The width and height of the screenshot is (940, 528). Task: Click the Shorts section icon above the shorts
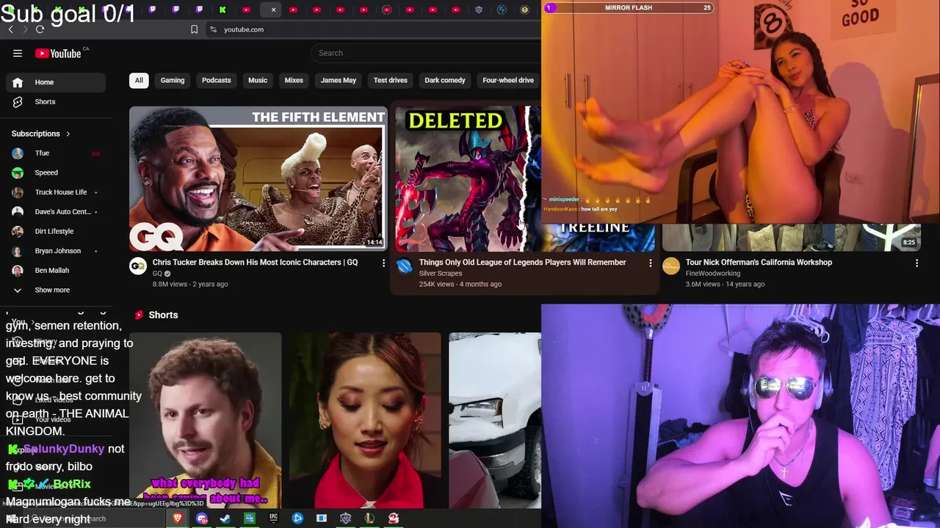point(139,315)
